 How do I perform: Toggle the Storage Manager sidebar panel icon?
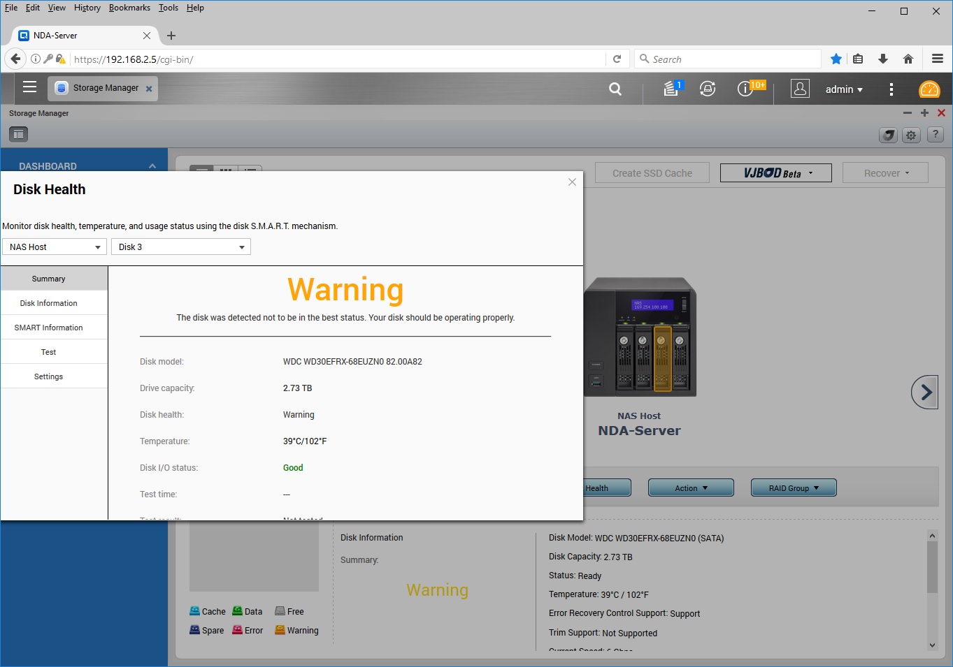coord(18,134)
